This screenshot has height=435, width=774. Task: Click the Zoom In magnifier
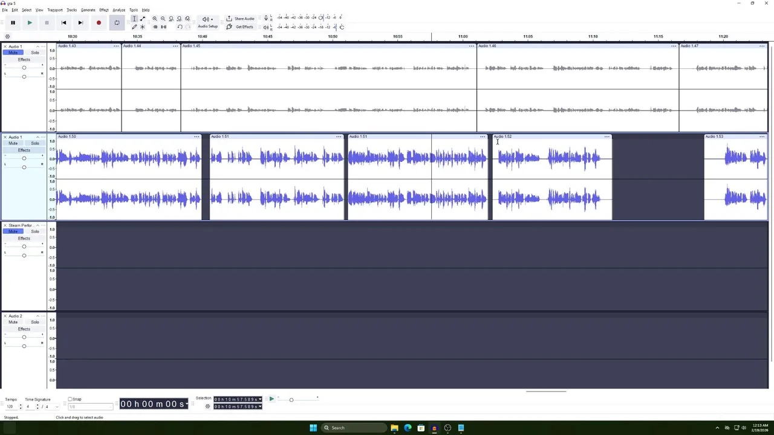(x=155, y=19)
